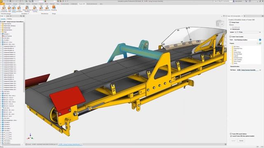
Task: Close the active conveyor assembly document tab
Action: 81,144
